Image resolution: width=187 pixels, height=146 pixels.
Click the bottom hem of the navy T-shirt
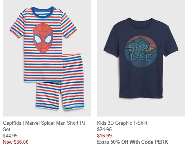click(x=141, y=97)
